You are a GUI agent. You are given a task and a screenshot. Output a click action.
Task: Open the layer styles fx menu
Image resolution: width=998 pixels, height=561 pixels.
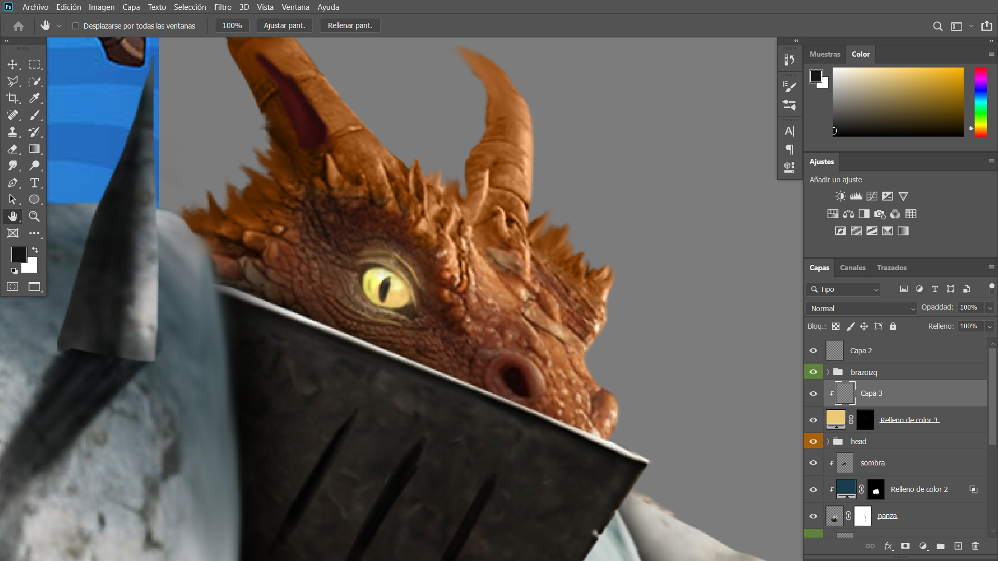tap(888, 546)
